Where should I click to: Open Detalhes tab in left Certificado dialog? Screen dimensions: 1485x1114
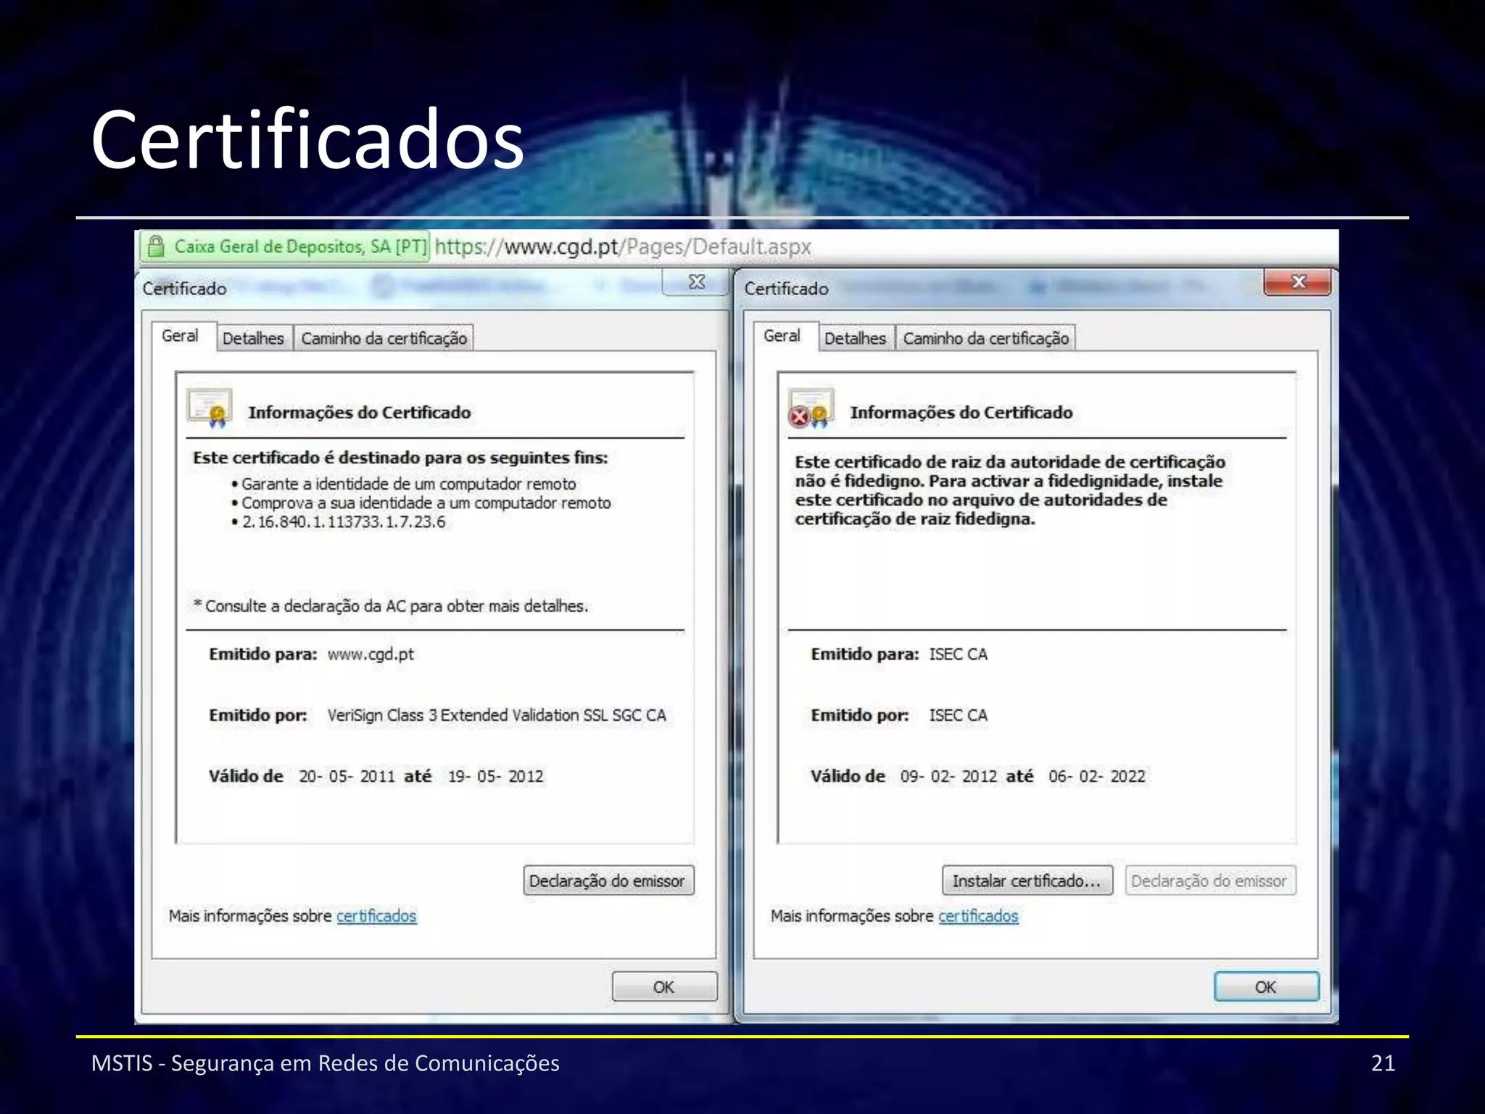click(253, 338)
